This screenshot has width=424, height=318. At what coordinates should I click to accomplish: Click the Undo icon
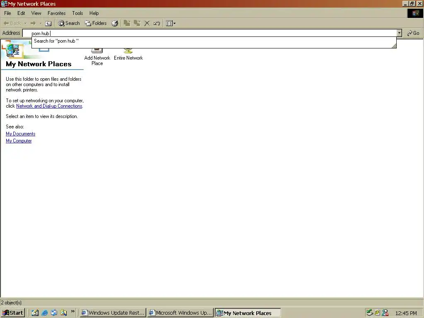coord(157,23)
